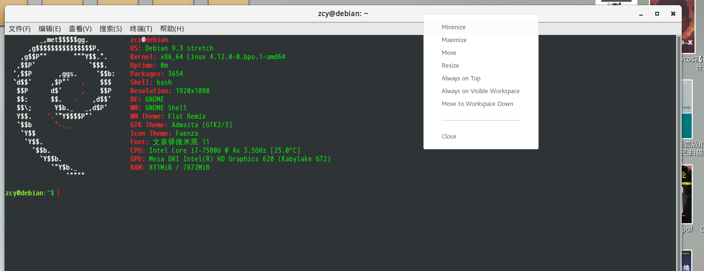This screenshot has width=704, height=271.
Task: Choose Maximize in the window context menu
Action: click(x=454, y=40)
